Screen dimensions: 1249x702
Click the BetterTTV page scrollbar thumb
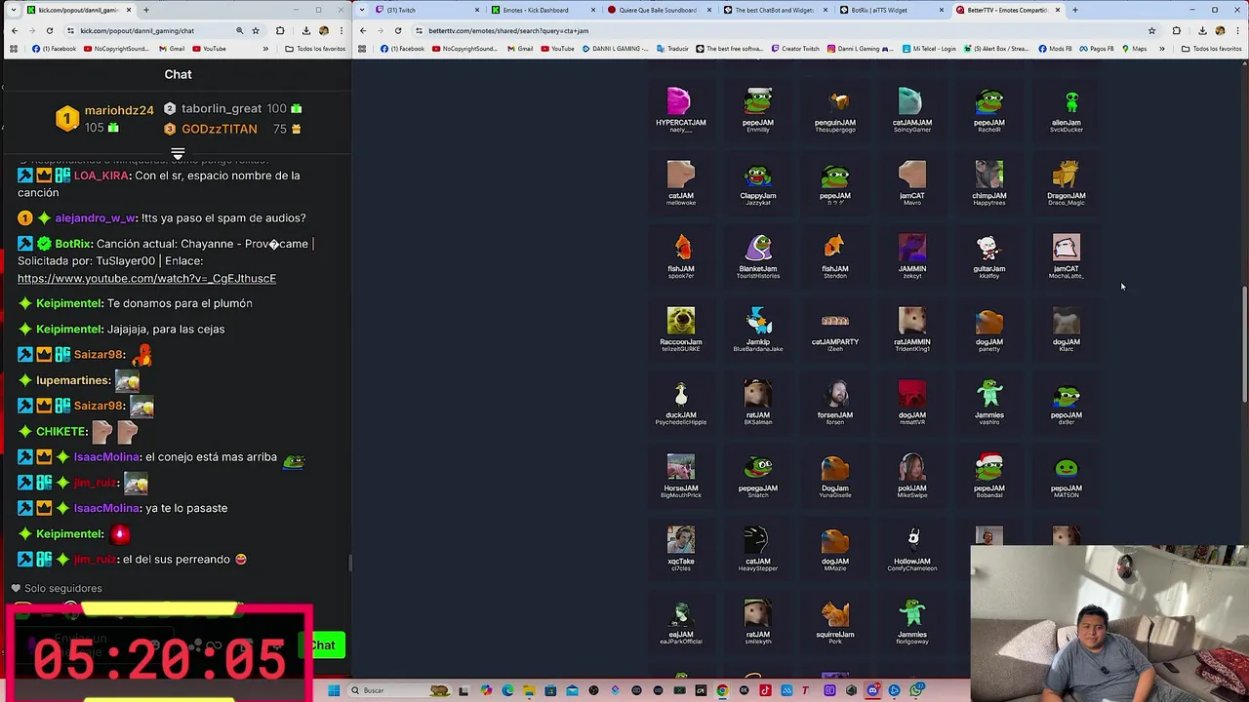[1244, 344]
